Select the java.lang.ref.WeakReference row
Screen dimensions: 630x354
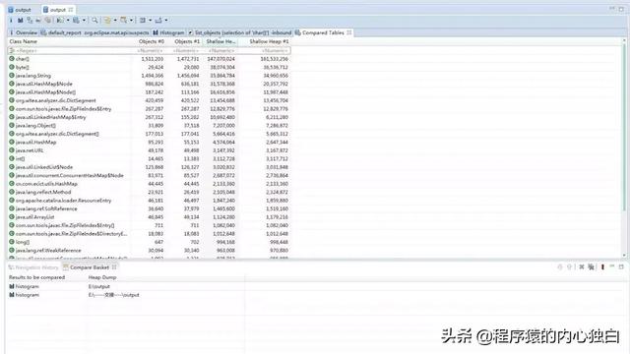point(149,251)
